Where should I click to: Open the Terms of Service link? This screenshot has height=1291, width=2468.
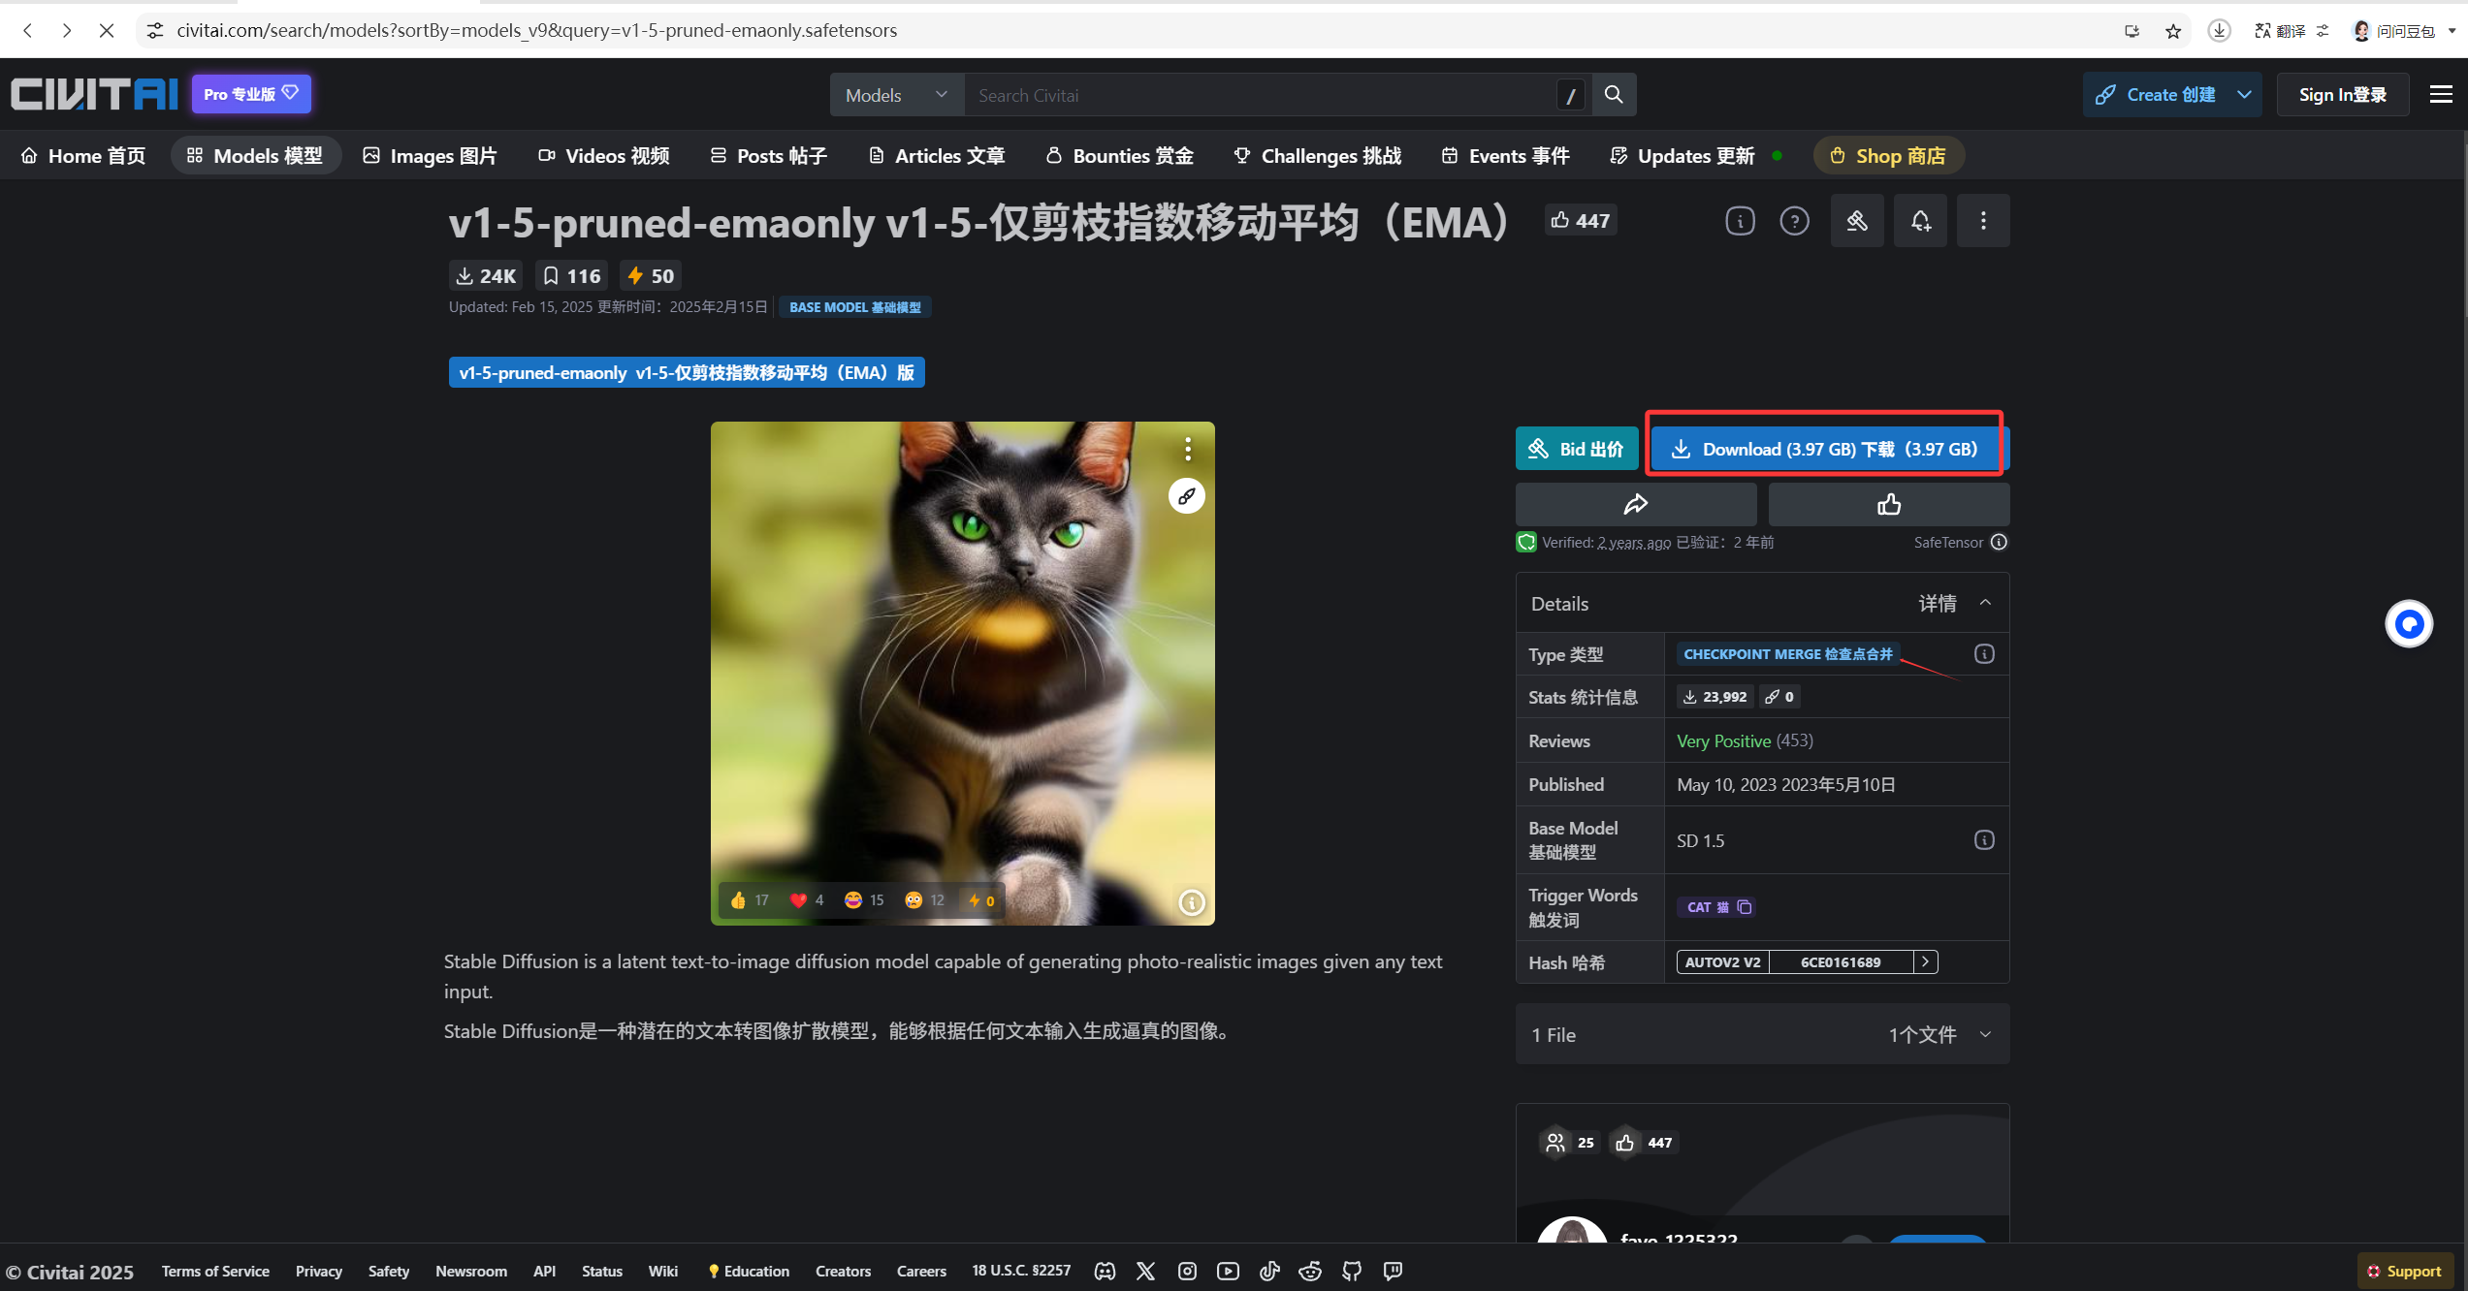click(x=215, y=1271)
